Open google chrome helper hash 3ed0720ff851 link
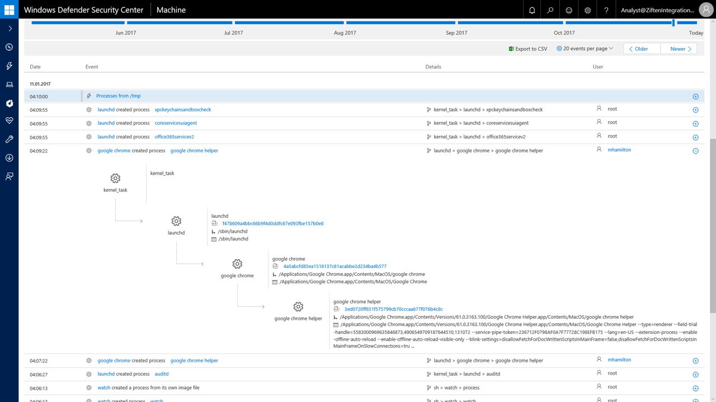 393,309
